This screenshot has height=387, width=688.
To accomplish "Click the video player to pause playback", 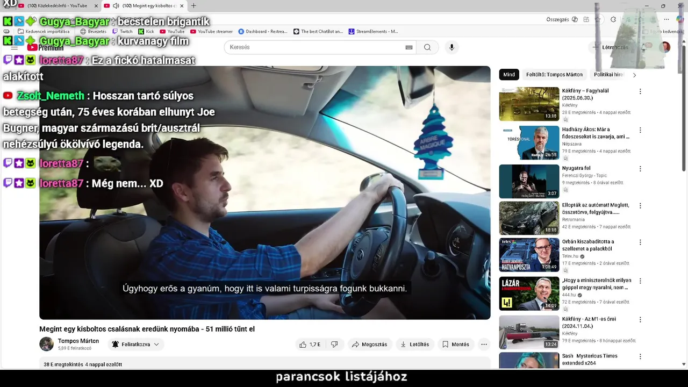I will [x=264, y=192].
